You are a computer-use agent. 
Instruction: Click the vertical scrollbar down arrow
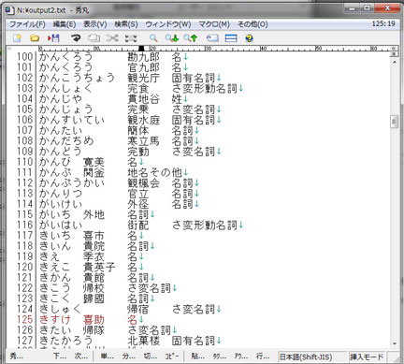pyautogui.click(x=395, y=343)
